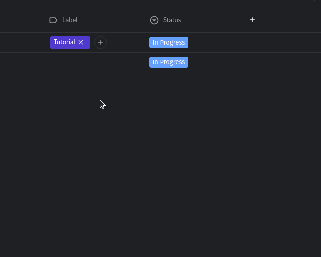Open the first row's In Progress status
The image size is (321, 257).
pyautogui.click(x=169, y=42)
